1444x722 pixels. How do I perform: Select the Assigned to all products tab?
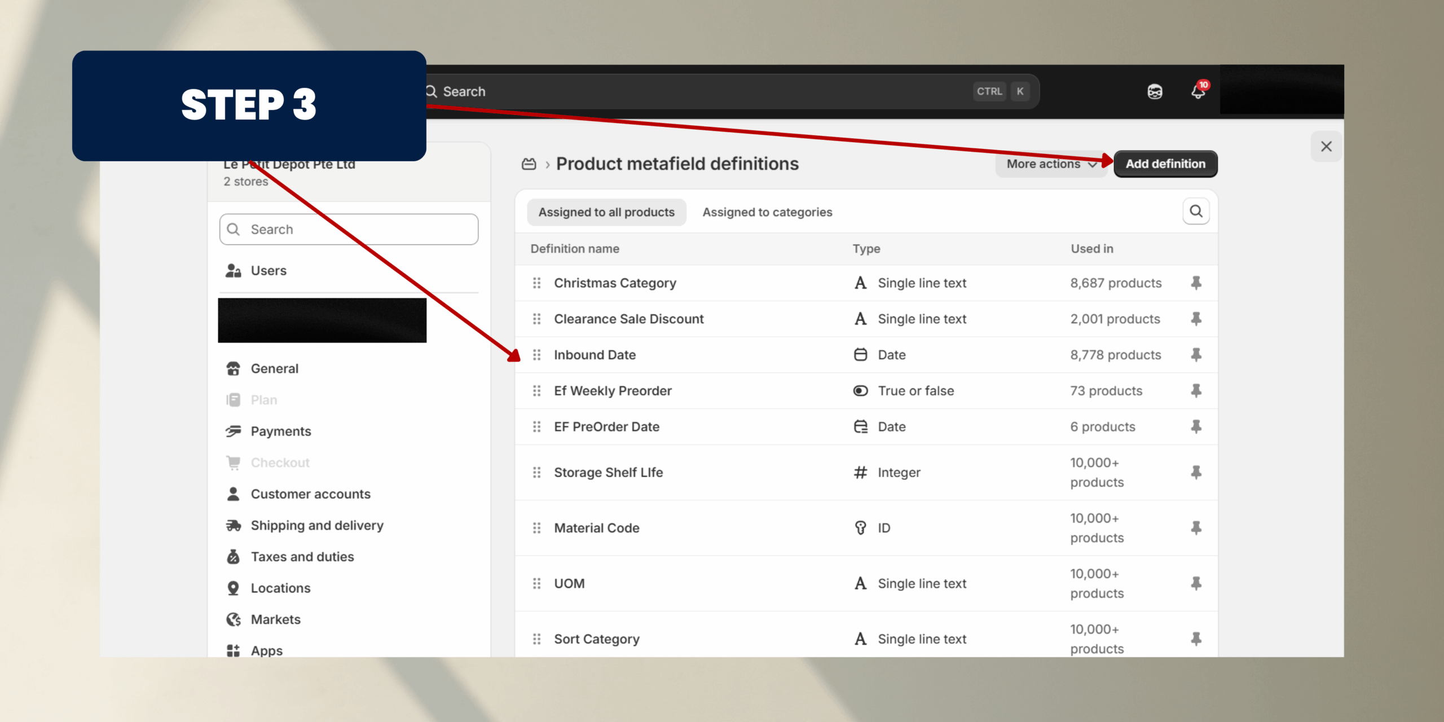tap(606, 212)
